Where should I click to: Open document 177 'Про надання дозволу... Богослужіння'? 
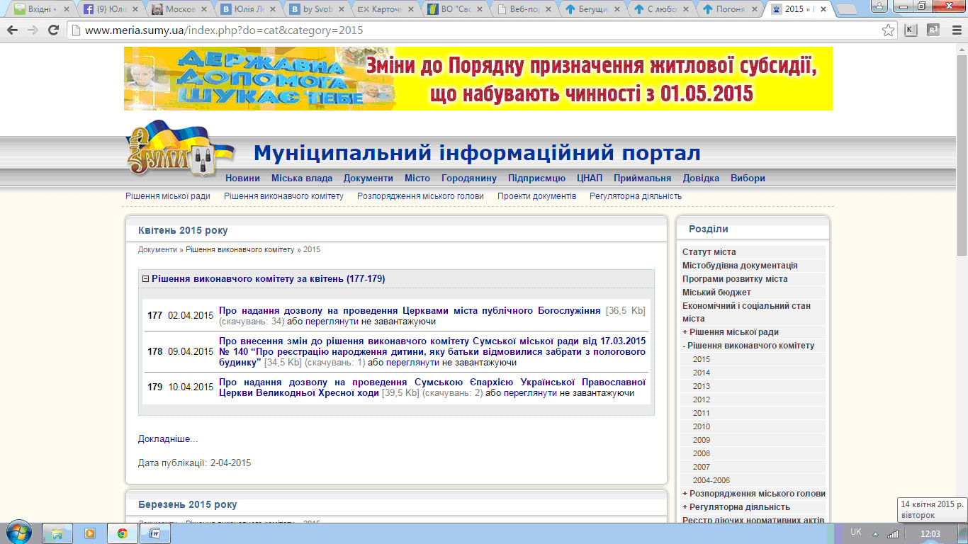click(x=410, y=311)
